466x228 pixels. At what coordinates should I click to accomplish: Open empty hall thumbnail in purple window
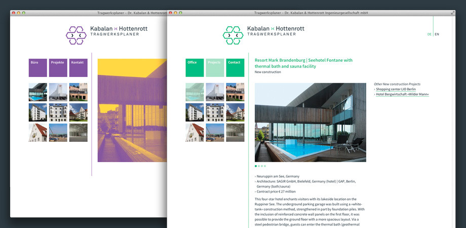point(78,132)
